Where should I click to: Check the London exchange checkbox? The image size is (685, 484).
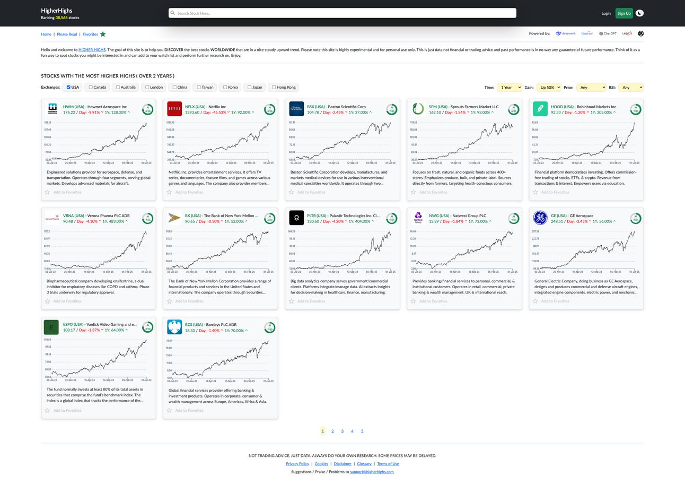click(x=147, y=87)
